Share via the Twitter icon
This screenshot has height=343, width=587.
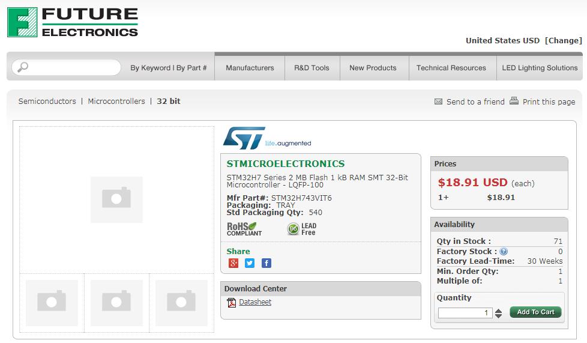click(x=250, y=263)
